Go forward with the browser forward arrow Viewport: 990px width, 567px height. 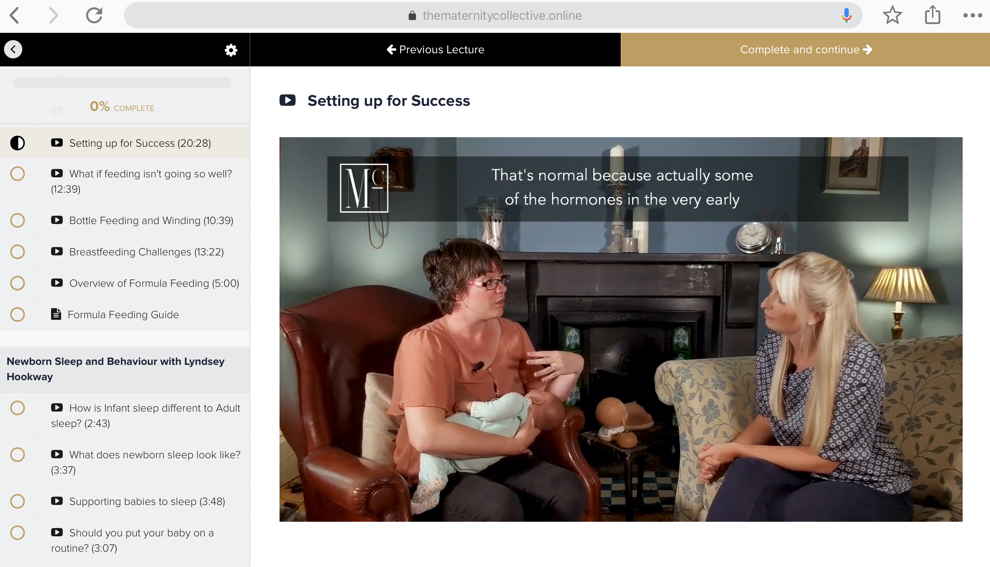[x=53, y=16]
